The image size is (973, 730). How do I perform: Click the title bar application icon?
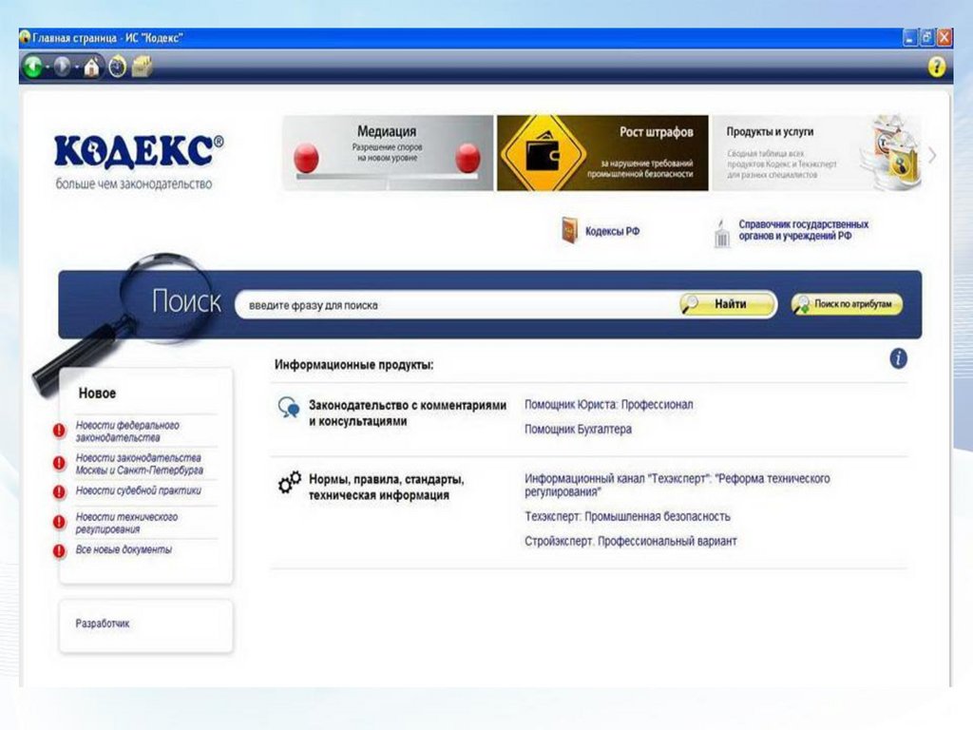[x=25, y=37]
